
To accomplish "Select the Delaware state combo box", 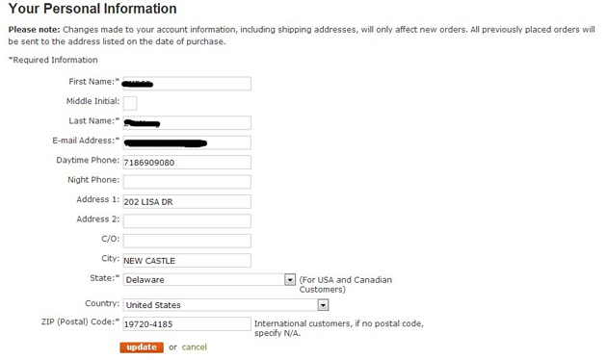I will tap(209, 279).
